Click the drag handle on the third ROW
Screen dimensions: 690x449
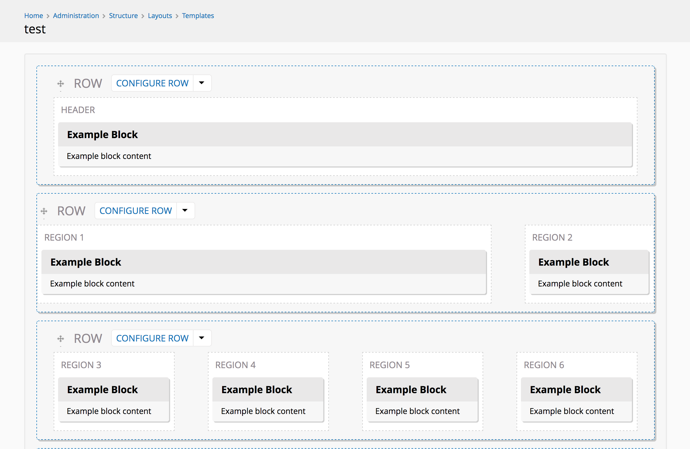click(x=61, y=338)
